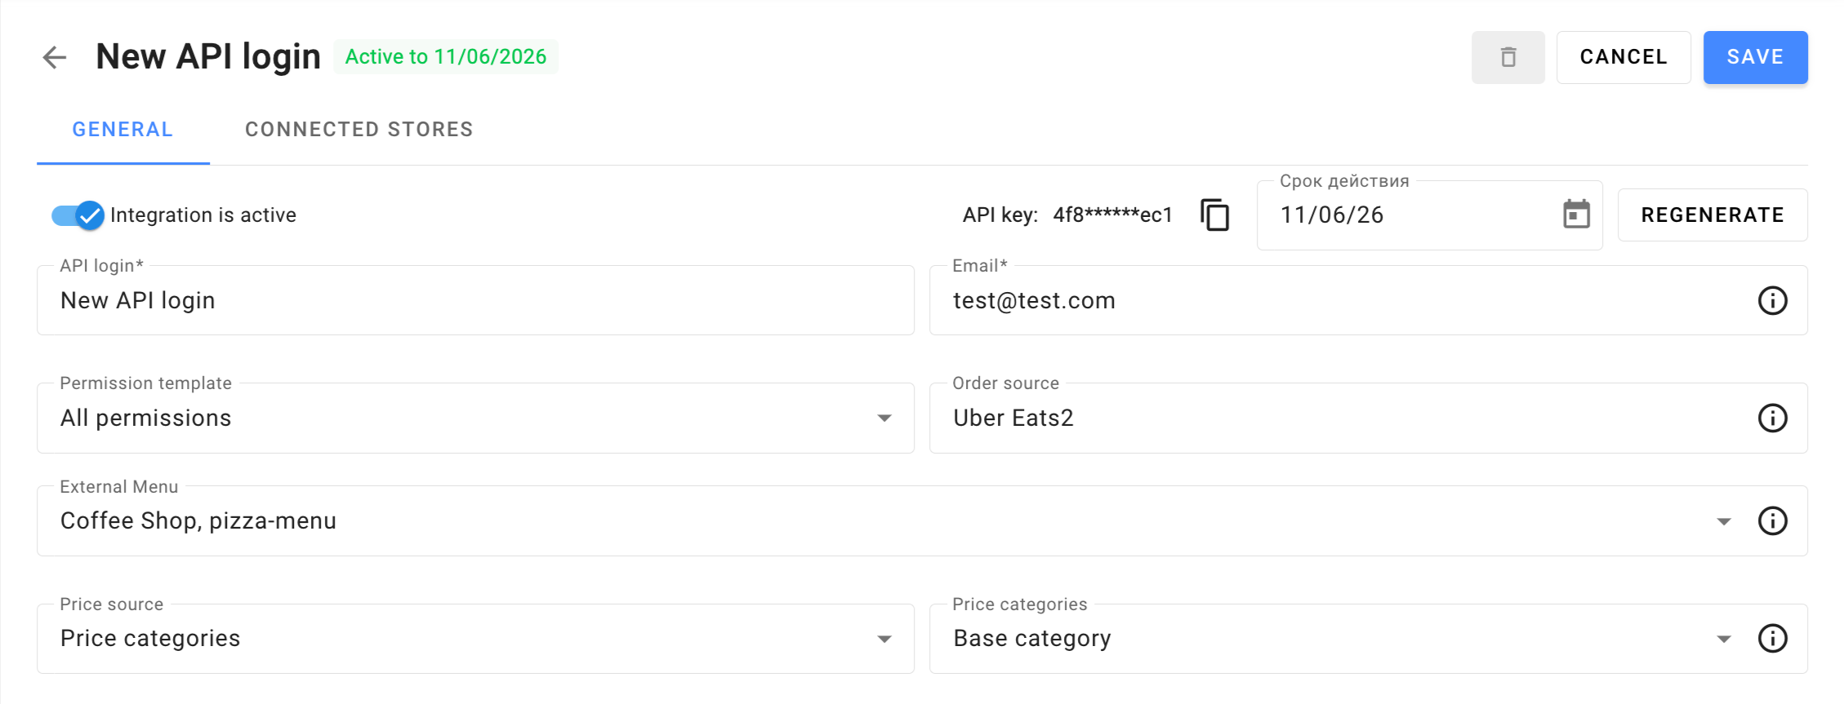Click the trash delete icon
Image resolution: width=1844 pixels, height=704 pixels.
tap(1508, 57)
